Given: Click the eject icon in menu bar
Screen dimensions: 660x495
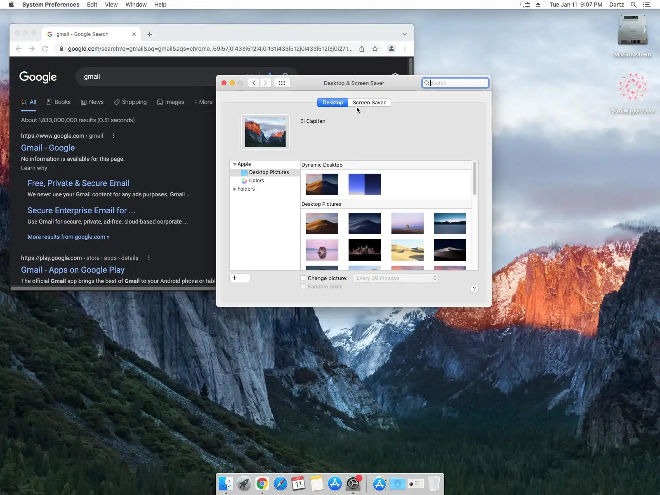Looking at the screenshot, I should pyautogui.click(x=538, y=5).
